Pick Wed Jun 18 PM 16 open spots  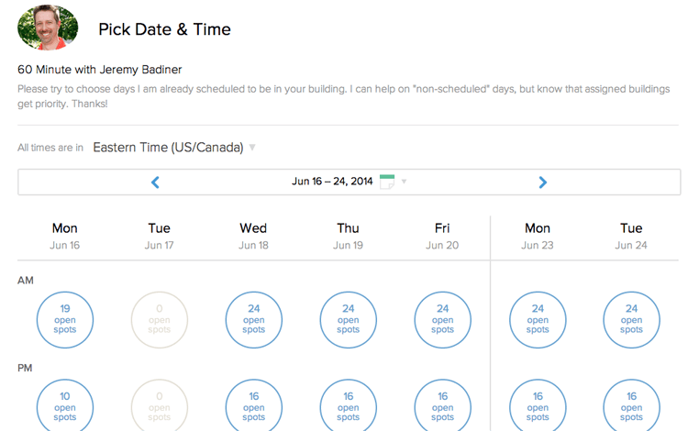pyautogui.click(x=253, y=405)
